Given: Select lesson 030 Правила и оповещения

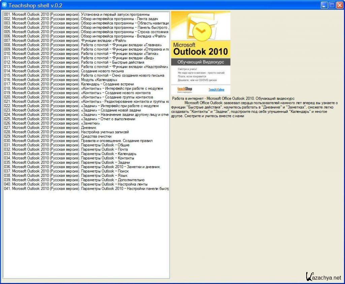Looking at the screenshot, I should (78, 141).
